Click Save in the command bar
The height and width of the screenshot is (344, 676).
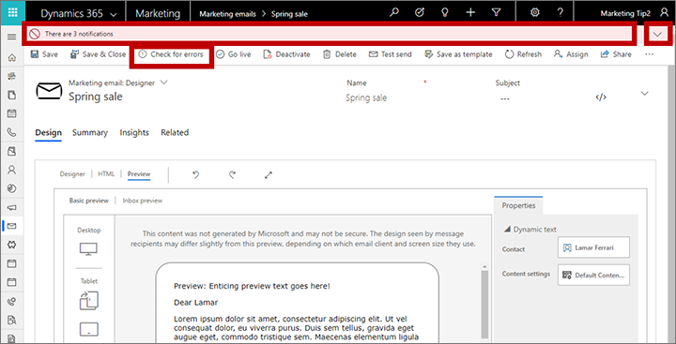[43, 54]
